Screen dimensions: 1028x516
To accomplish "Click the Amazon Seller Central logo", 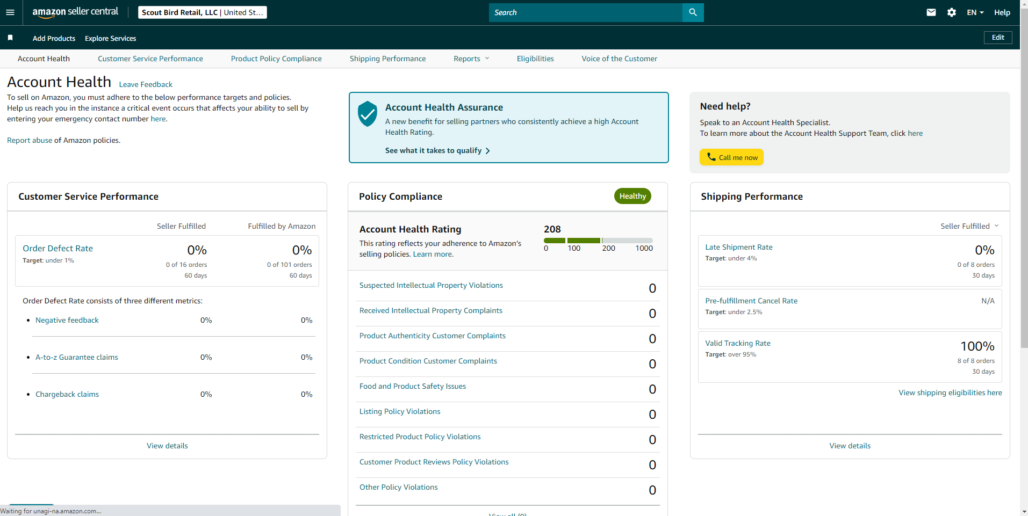I will coord(75,12).
